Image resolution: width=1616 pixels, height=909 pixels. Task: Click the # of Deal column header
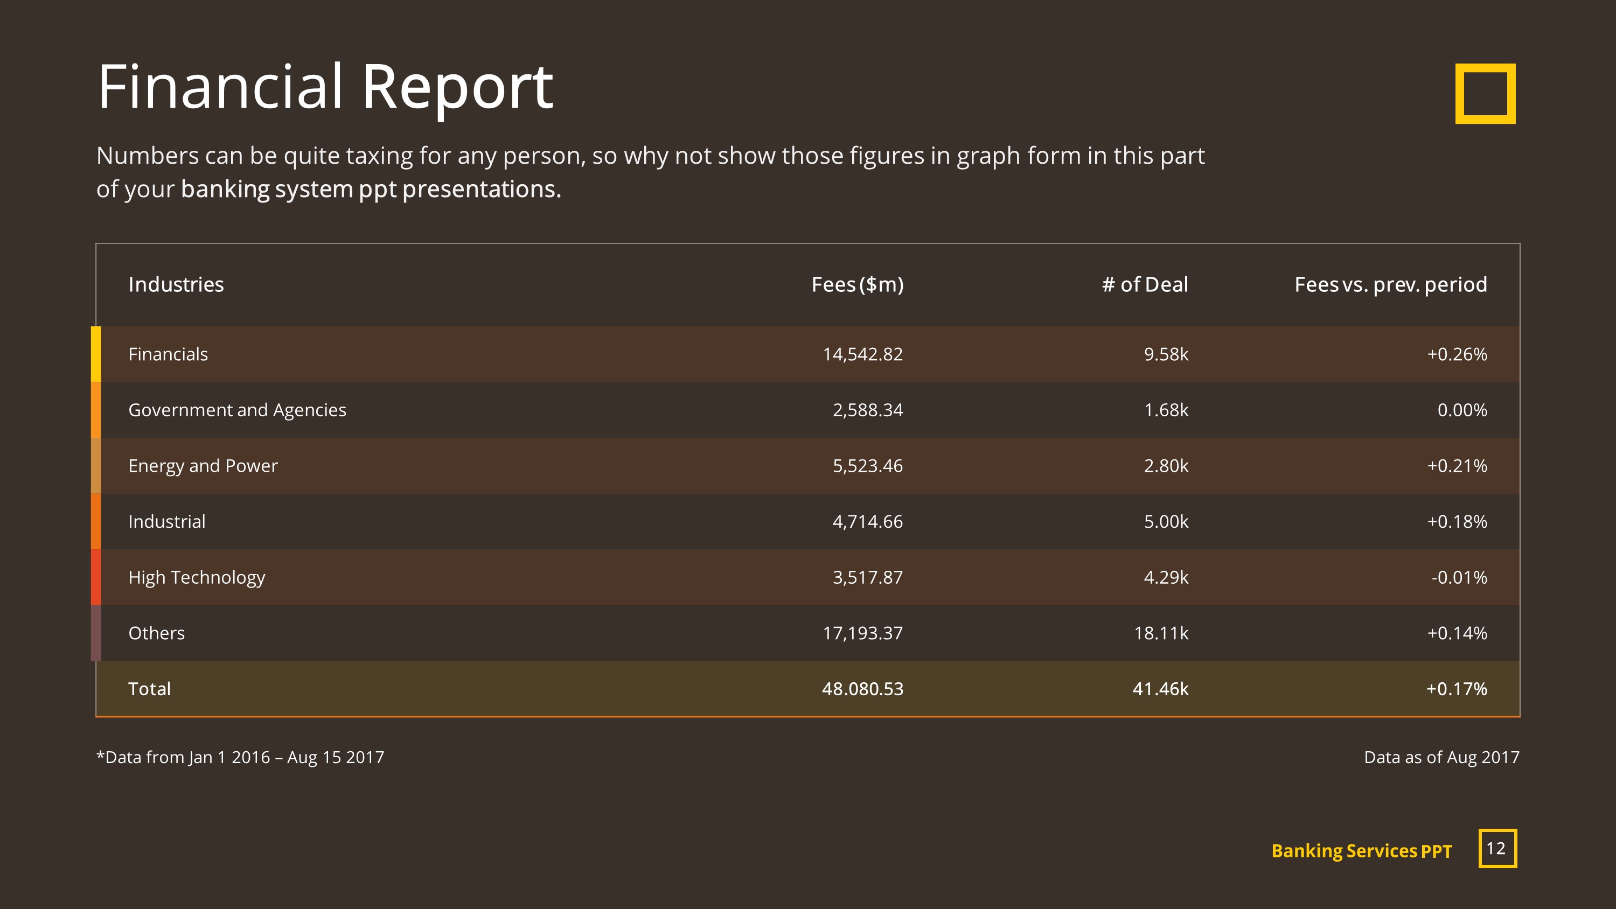click(x=1145, y=285)
